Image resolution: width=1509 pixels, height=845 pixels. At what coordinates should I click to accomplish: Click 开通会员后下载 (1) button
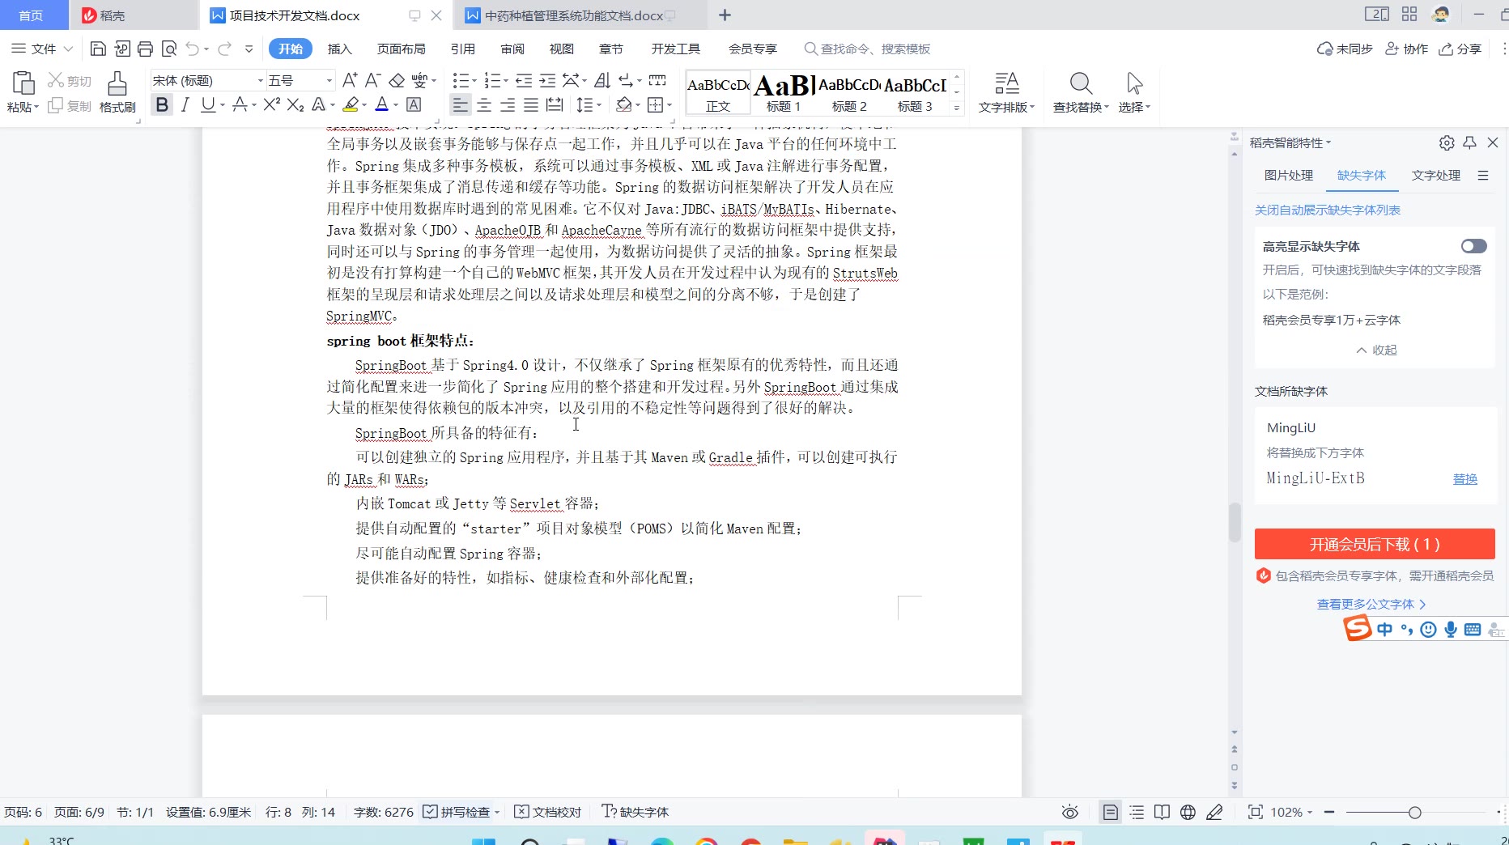(1375, 544)
